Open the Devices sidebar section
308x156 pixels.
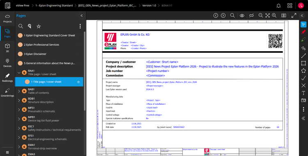click(x=7, y=63)
